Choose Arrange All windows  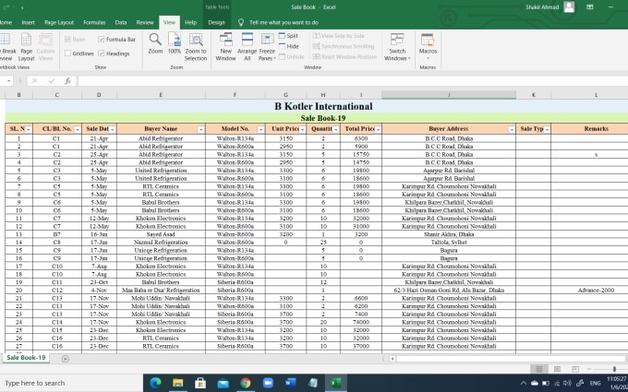click(248, 47)
